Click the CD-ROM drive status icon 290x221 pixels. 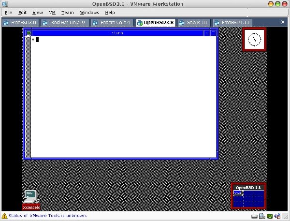(262, 216)
